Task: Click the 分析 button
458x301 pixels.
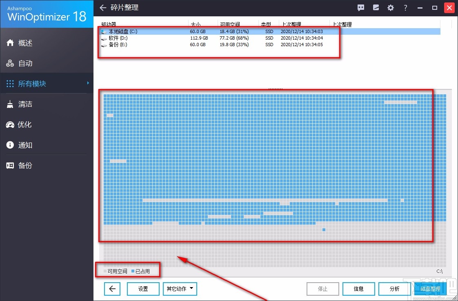Action: 395,289
